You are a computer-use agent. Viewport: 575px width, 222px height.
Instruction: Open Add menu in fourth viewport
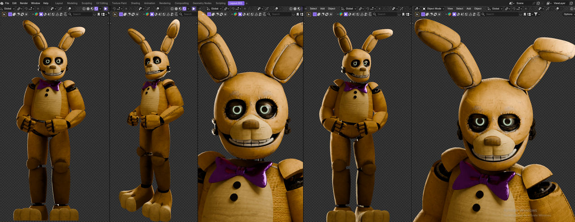click(322, 9)
